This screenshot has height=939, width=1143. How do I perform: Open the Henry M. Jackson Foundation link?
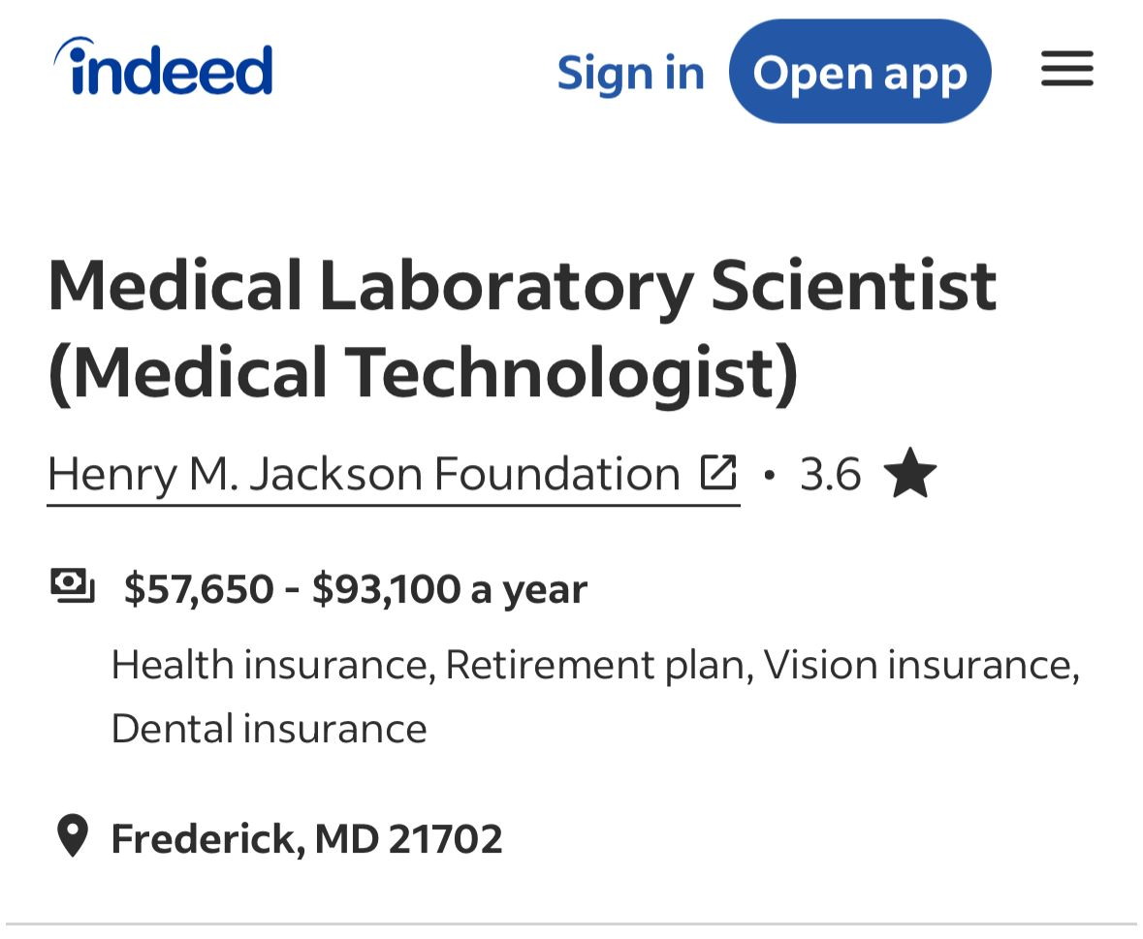coord(364,475)
